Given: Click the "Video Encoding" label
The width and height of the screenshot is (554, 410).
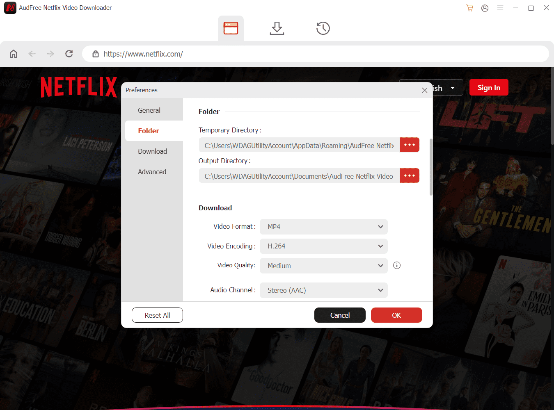Looking at the screenshot, I should (x=231, y=246).
